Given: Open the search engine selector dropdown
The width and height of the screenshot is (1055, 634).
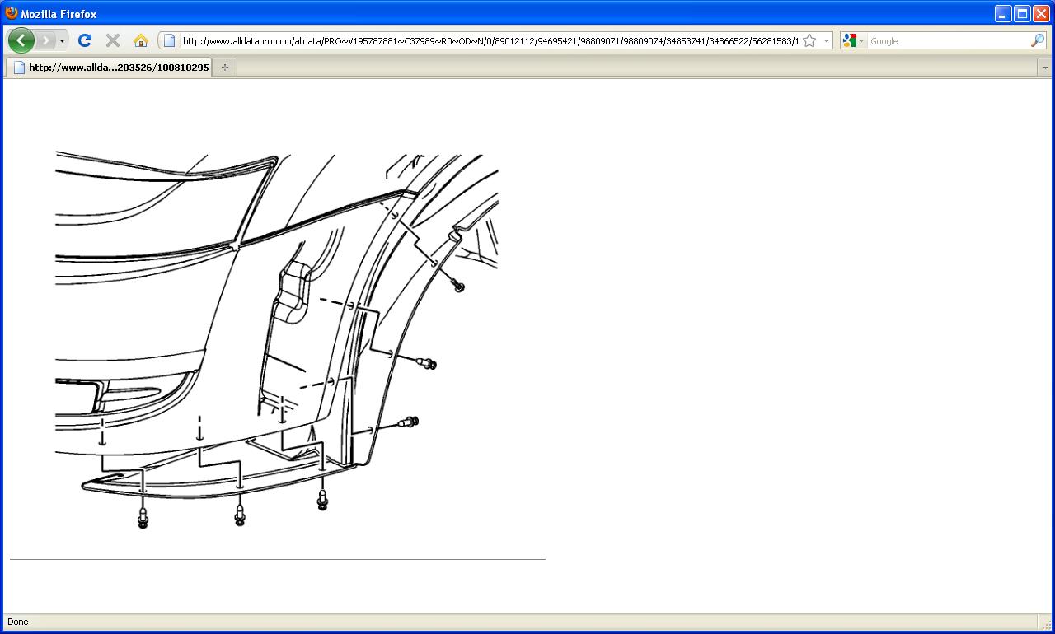Looking at the screenshot, I should pyautogui.click(x=854, y=40).
